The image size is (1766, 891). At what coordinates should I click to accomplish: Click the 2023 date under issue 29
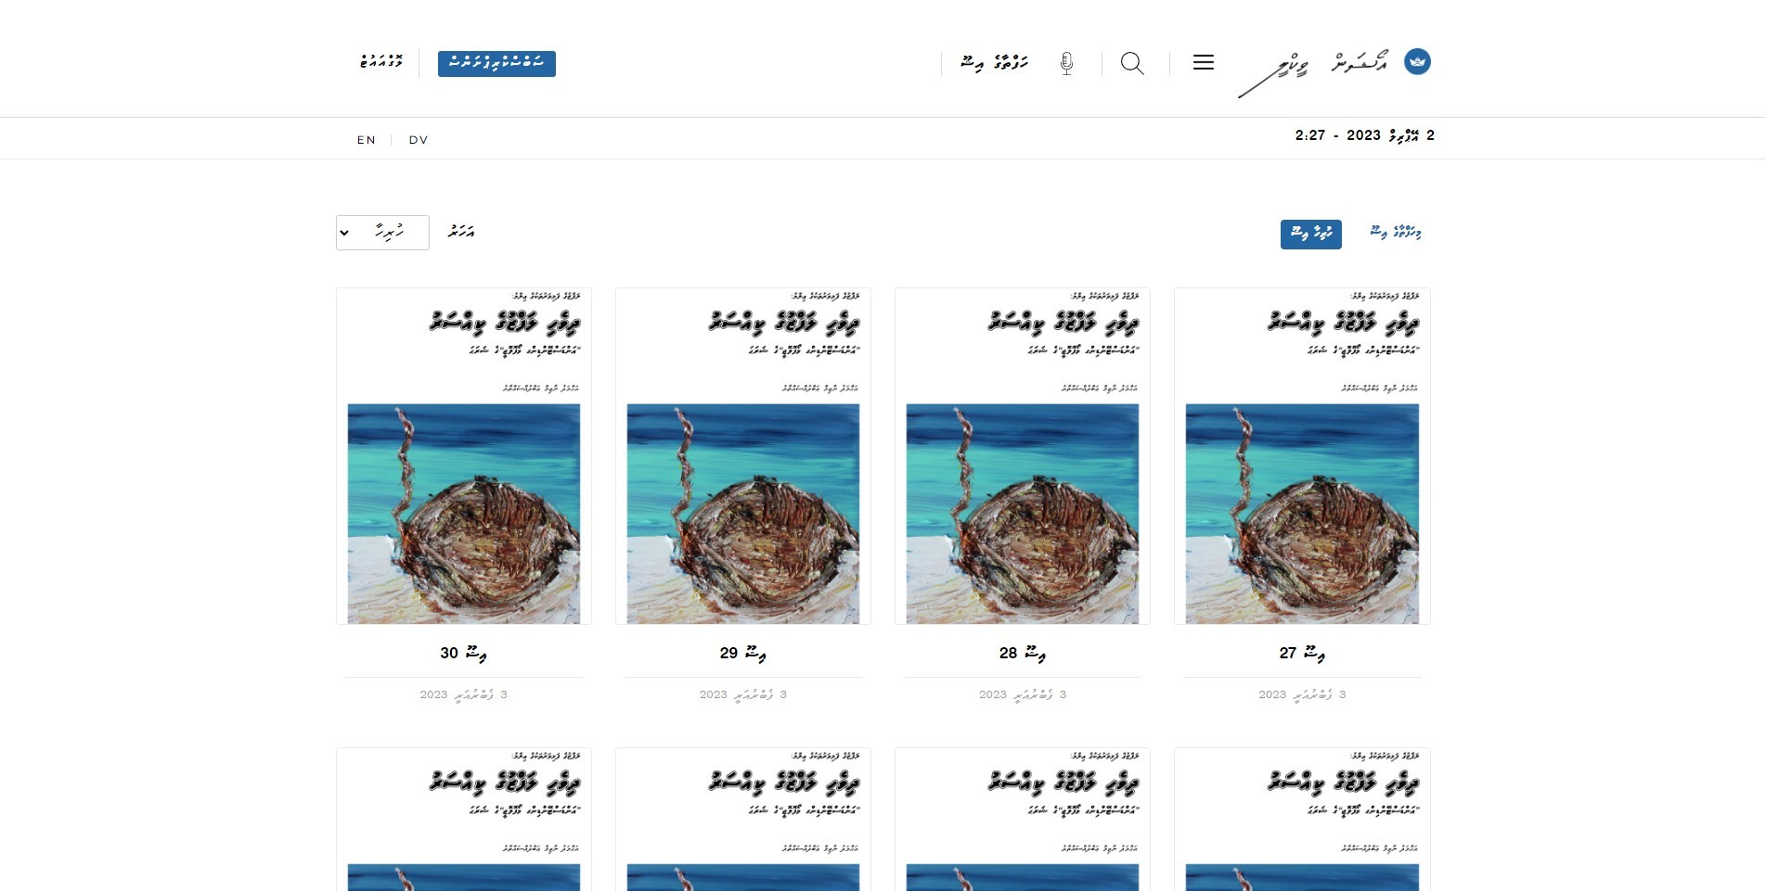coord(743,694)
